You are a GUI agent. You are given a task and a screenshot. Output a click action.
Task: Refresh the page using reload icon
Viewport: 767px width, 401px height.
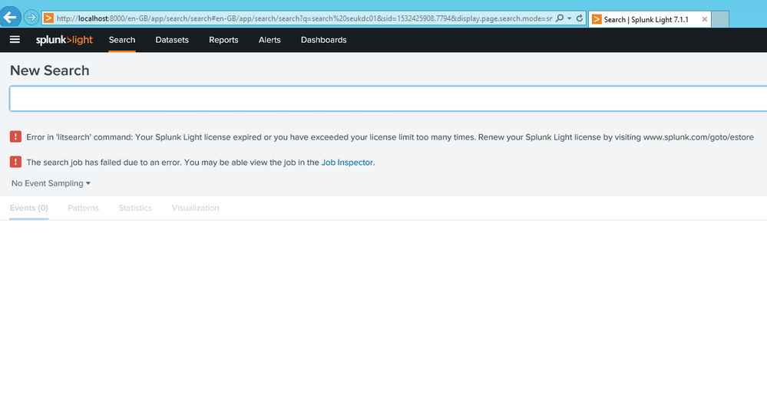[580, 18]
